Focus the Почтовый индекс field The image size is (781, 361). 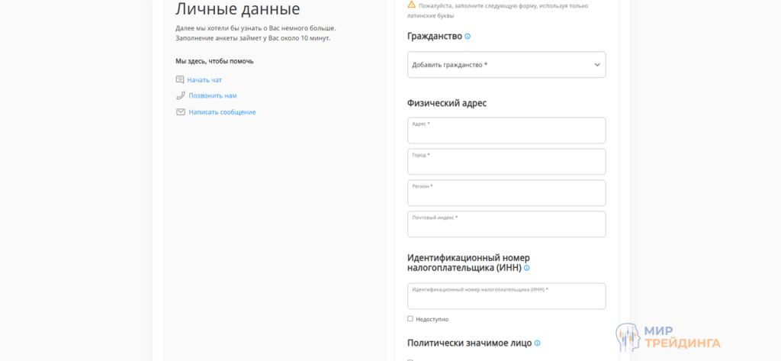point(506,225)
